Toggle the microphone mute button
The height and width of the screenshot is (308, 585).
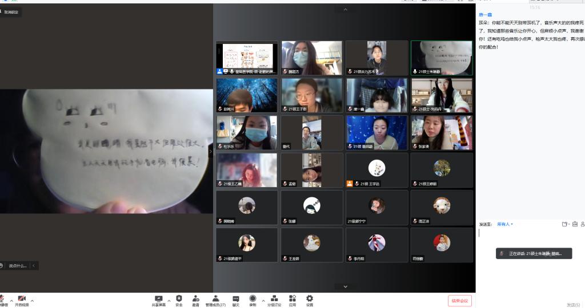point(2,301)
